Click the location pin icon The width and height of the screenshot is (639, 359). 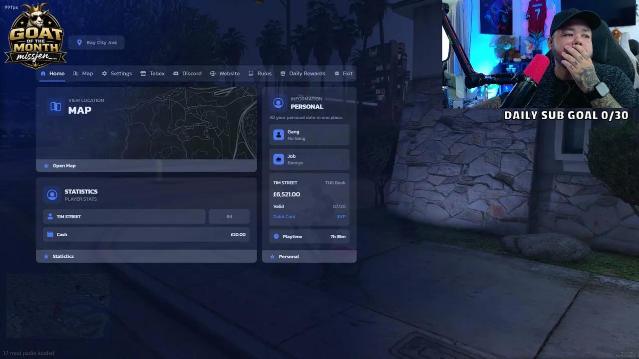[x=79, y=42]
